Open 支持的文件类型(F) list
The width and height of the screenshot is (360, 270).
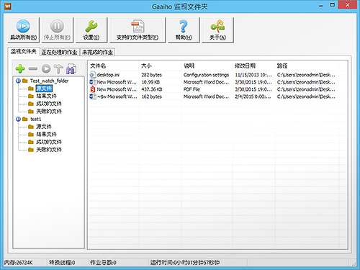(138, 30)
